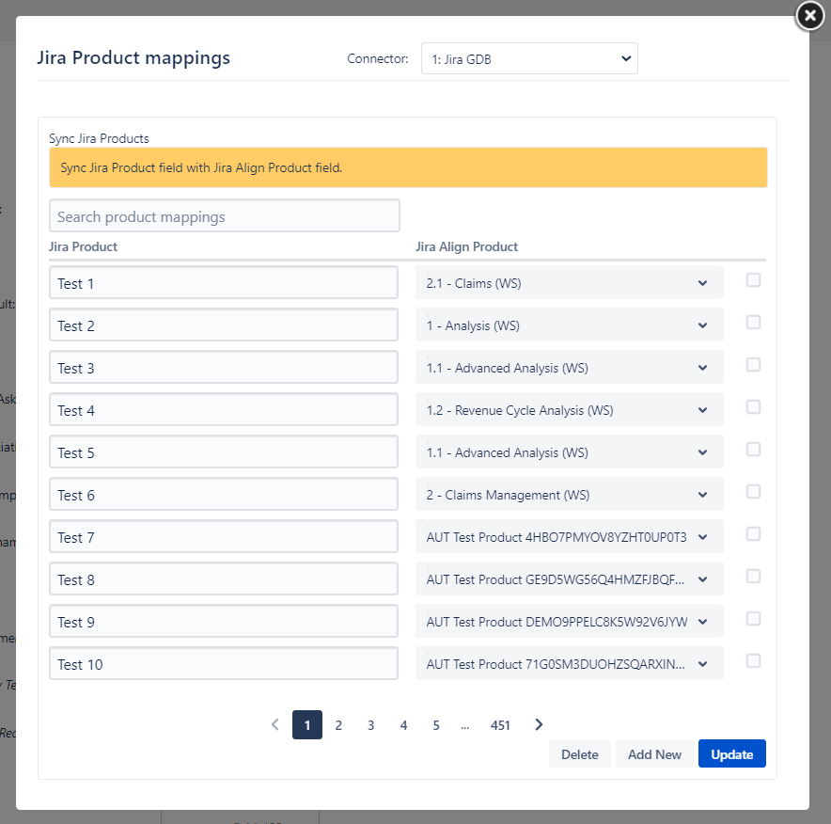
Task: Jump to page 4 of mappings
Action: pyautogui.click(x=404, y=725)
